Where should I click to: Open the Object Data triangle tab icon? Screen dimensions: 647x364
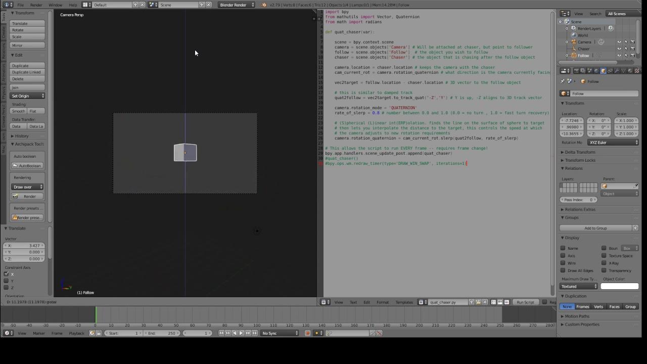(x=624, y=71)
